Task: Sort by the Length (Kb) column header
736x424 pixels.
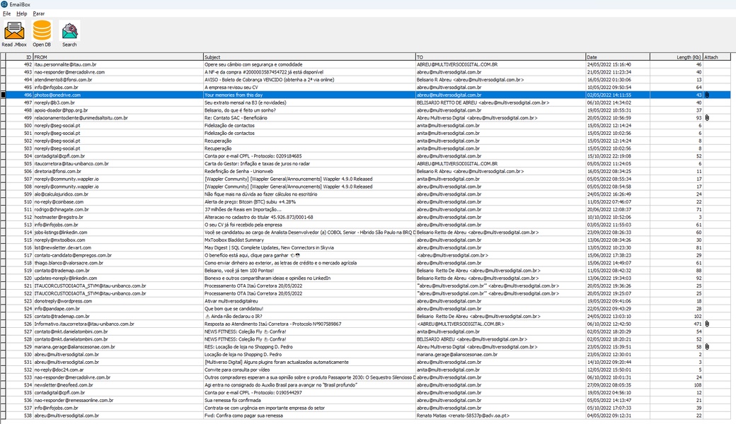Action: click(677, 57)
